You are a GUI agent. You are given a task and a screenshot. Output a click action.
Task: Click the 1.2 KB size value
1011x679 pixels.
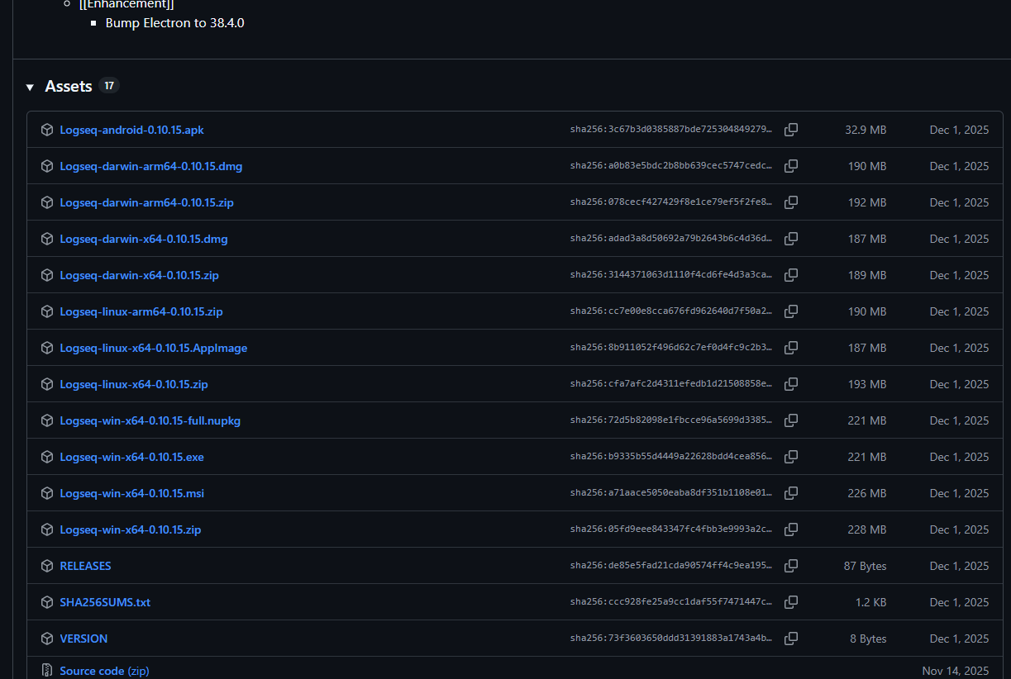tap(870, 602)
